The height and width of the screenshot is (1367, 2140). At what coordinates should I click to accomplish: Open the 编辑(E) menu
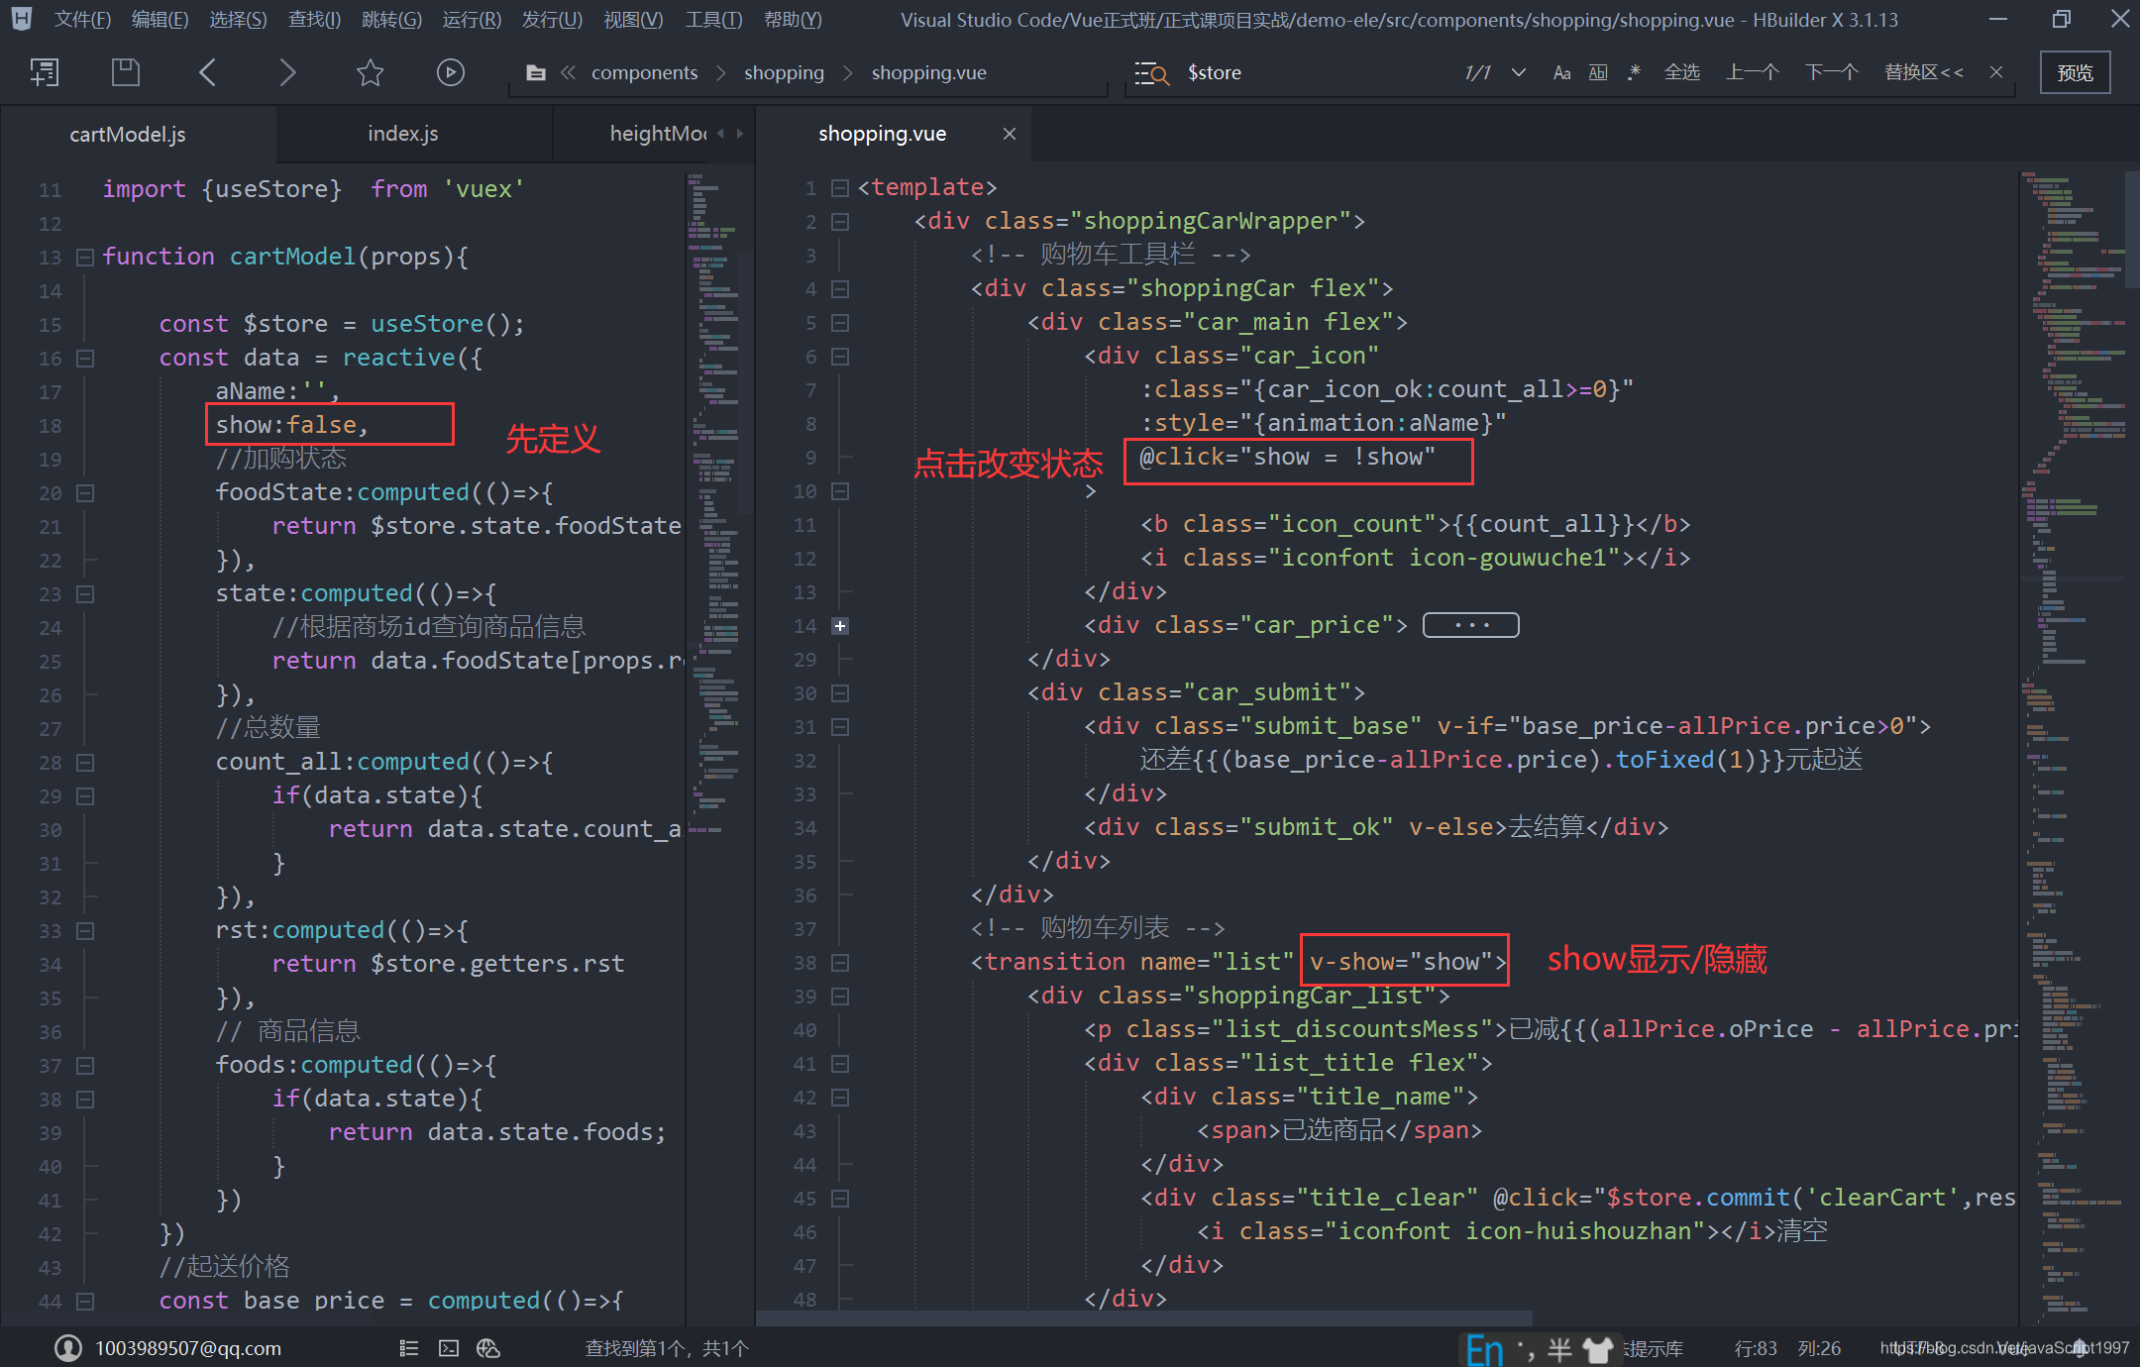160,19
